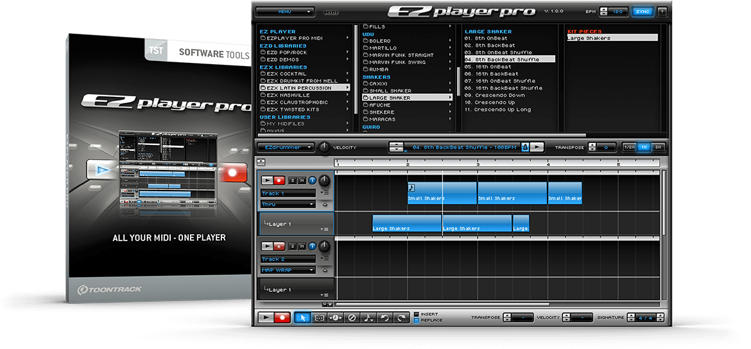Toggle the SYNC button

(x=641, y=12)
